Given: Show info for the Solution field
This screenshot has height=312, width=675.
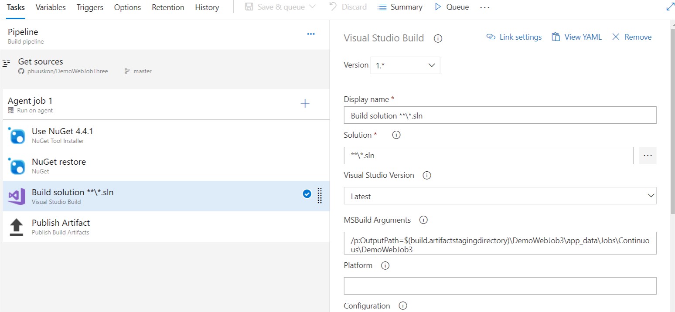Looking at the screenshot, I should [396, 135].
